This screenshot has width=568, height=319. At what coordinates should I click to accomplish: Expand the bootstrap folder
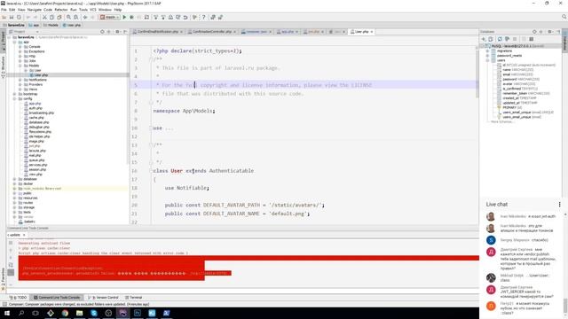14,94
